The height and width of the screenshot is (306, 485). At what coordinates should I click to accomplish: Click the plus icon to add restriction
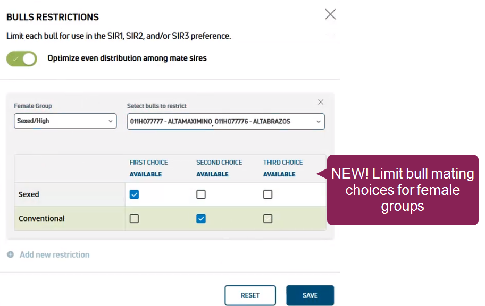click(11, 254)
